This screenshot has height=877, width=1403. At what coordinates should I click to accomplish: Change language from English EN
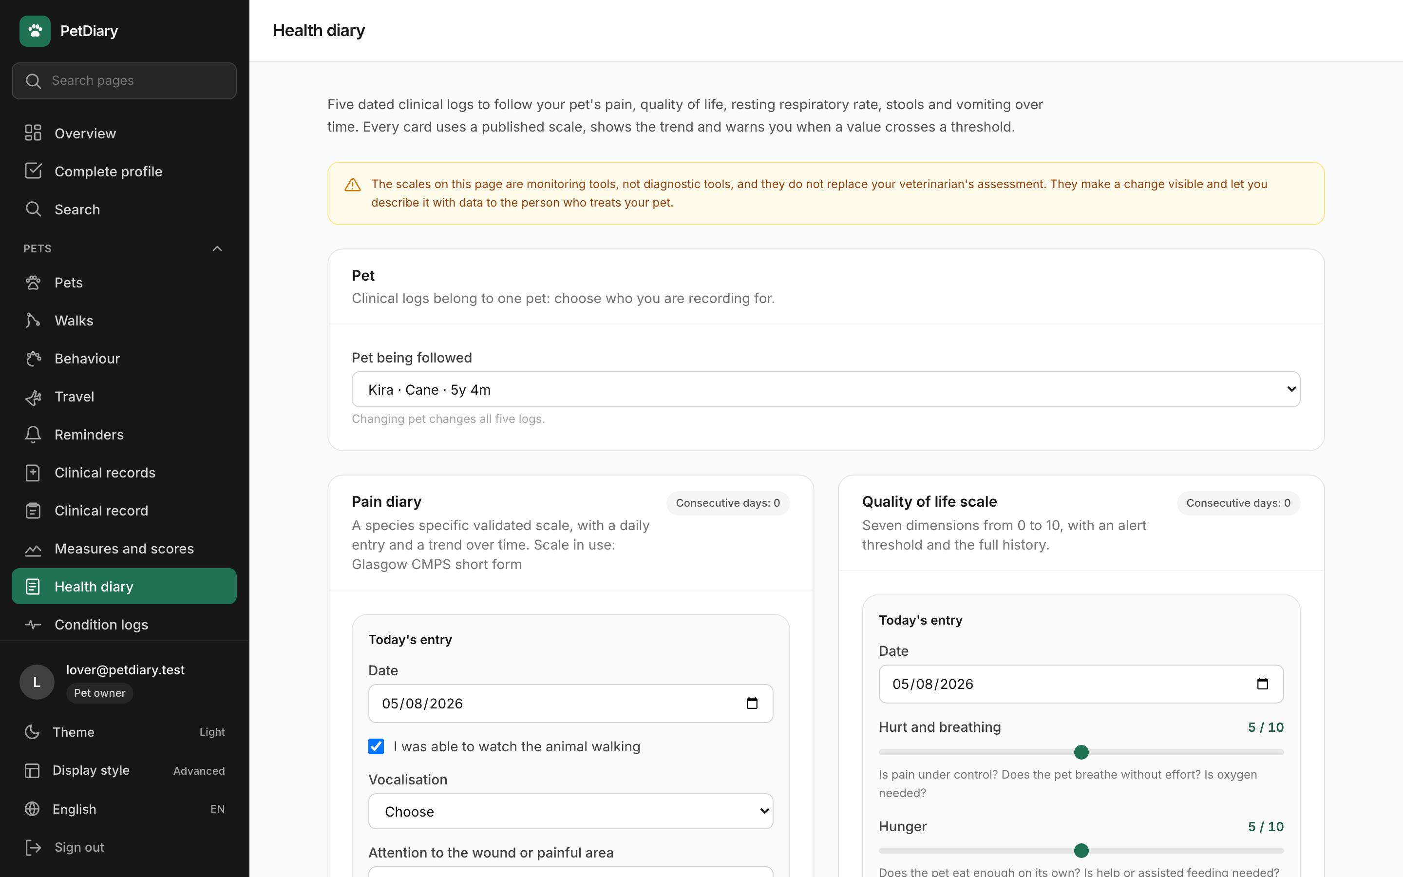click(x=124, y=809)
